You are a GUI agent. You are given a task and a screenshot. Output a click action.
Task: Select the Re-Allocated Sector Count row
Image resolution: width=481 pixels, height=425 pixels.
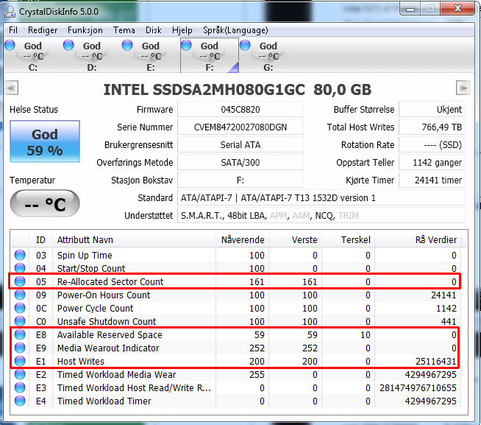[x=236, y=281]
